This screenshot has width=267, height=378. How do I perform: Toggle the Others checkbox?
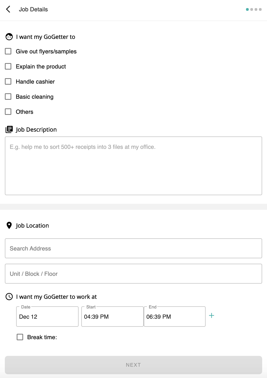pos(8,112)
